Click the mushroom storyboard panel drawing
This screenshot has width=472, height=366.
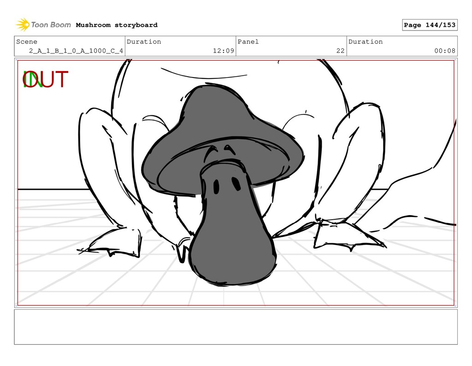(x=236, y=183)
